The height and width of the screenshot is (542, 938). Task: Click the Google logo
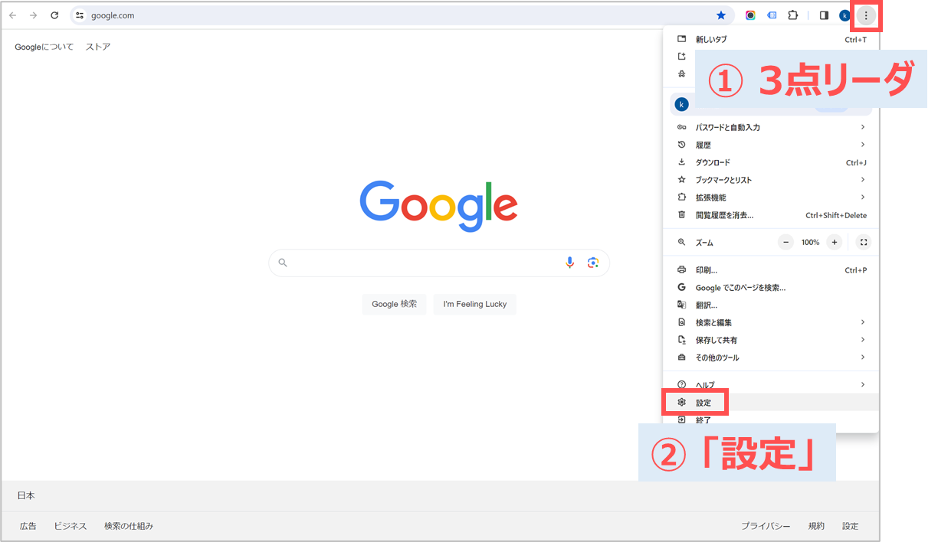pos(439,206)
